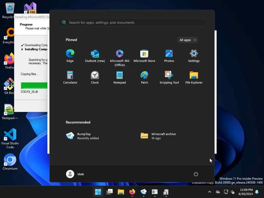Open Paint app
264x198 pixels.
(144, 78)
